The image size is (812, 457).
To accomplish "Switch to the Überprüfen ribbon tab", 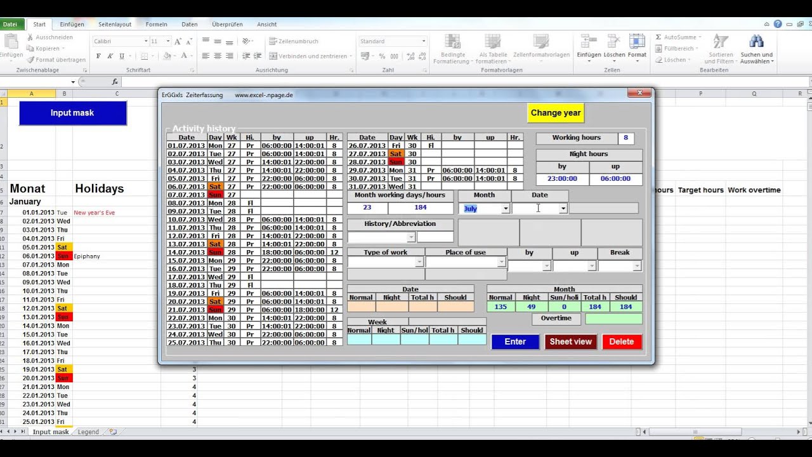I will pos(227,24).
